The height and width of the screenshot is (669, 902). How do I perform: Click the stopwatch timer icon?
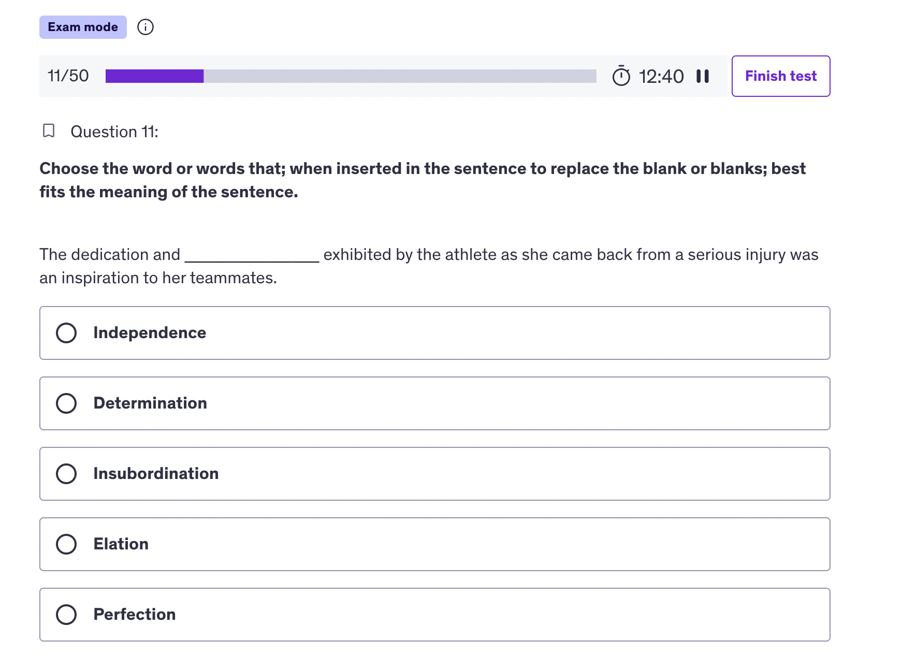click(x=621, y=76)
